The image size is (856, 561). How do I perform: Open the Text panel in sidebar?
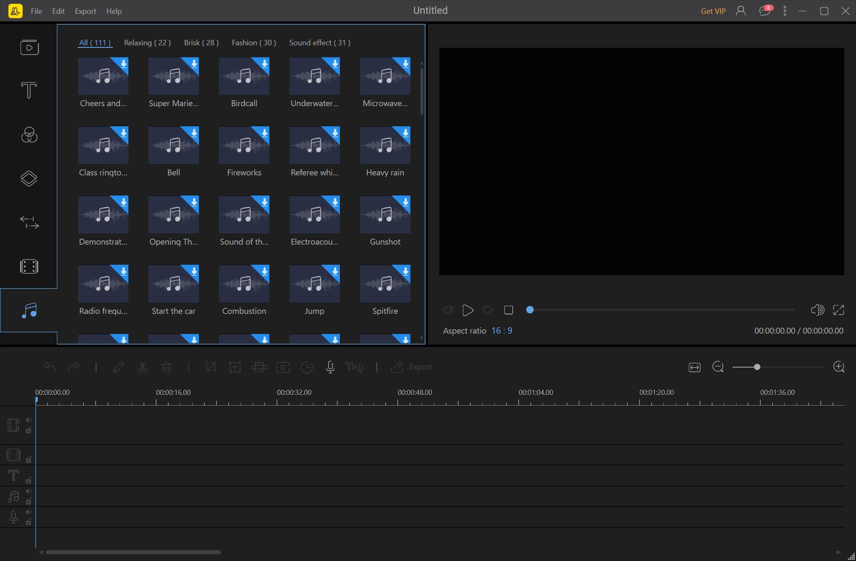29,90
